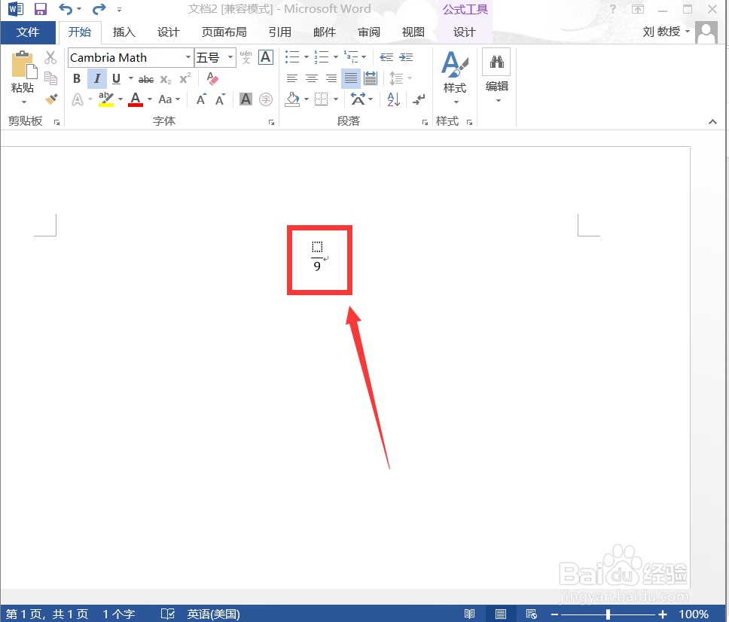Redo the last action

(99, 9)
